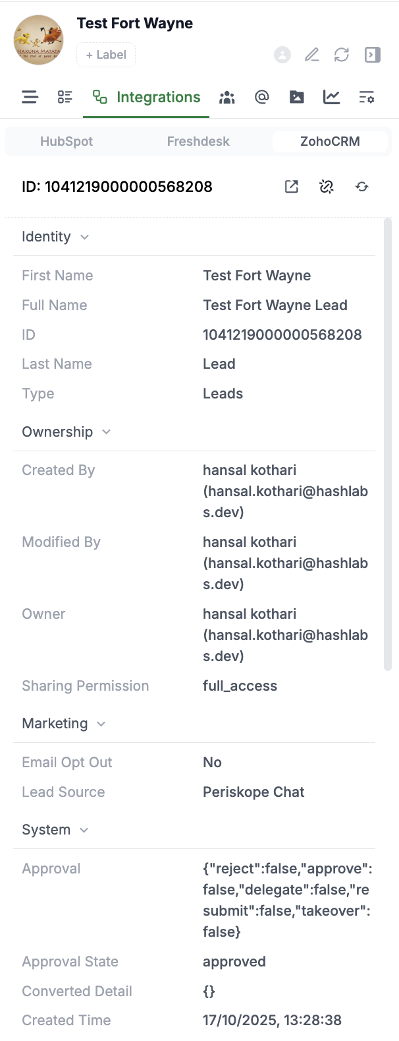
Task: Open the hamburger lines tab
Action: tap(30, 98)
